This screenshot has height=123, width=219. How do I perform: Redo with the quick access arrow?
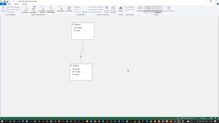pyautogui.click(x=13, y=1)
